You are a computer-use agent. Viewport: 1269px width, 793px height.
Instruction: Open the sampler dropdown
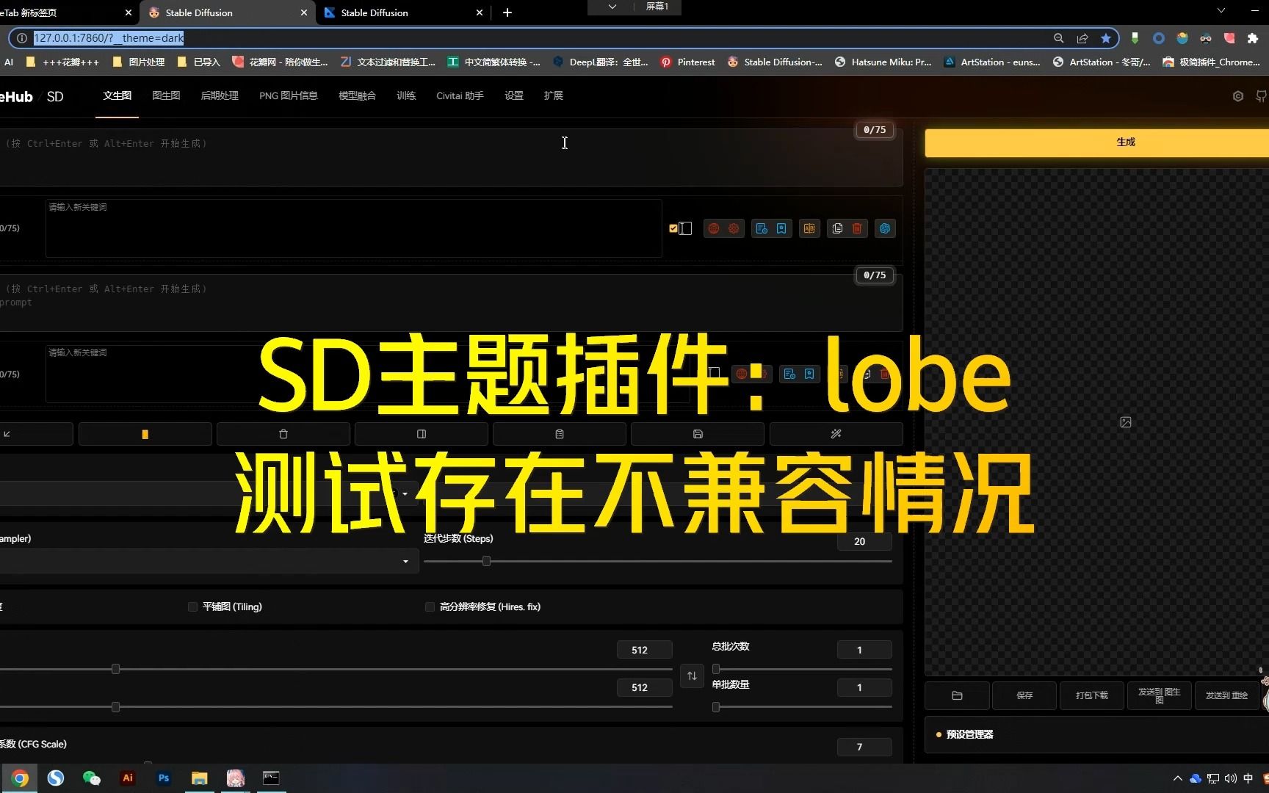(209, 561)
